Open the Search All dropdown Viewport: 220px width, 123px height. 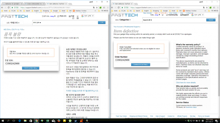[147, 20]
